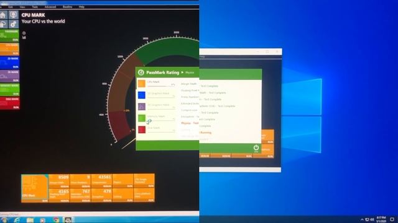Image resolution: width=398 pixels, height=223 pixels.
Task: Click the red Disk Mark swatch in dialog
Action: 142,129
